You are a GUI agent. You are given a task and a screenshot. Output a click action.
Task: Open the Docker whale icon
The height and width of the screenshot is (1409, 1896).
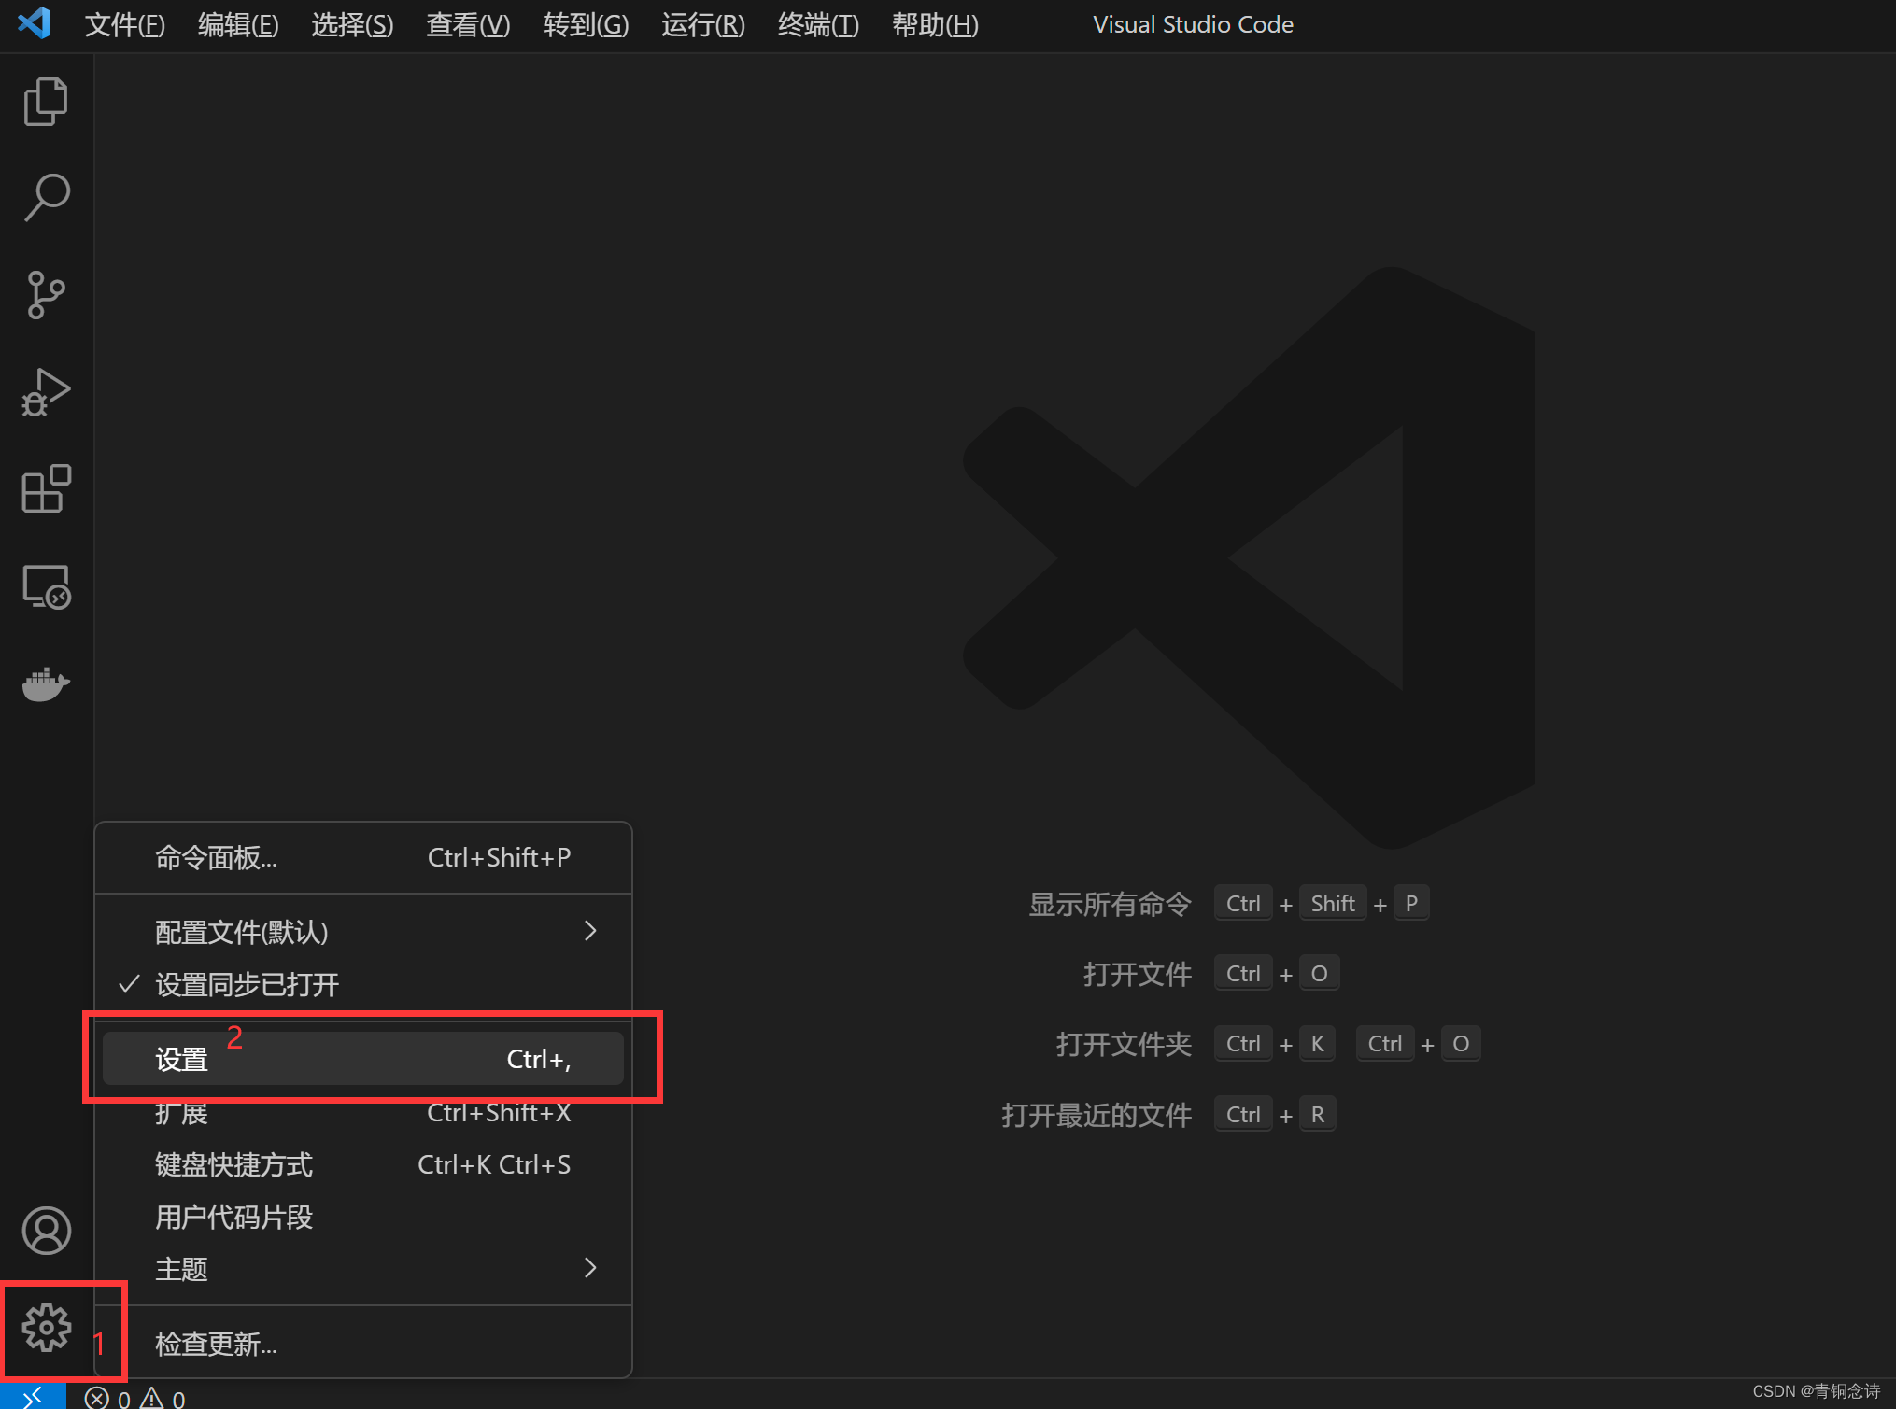(46, 684)
